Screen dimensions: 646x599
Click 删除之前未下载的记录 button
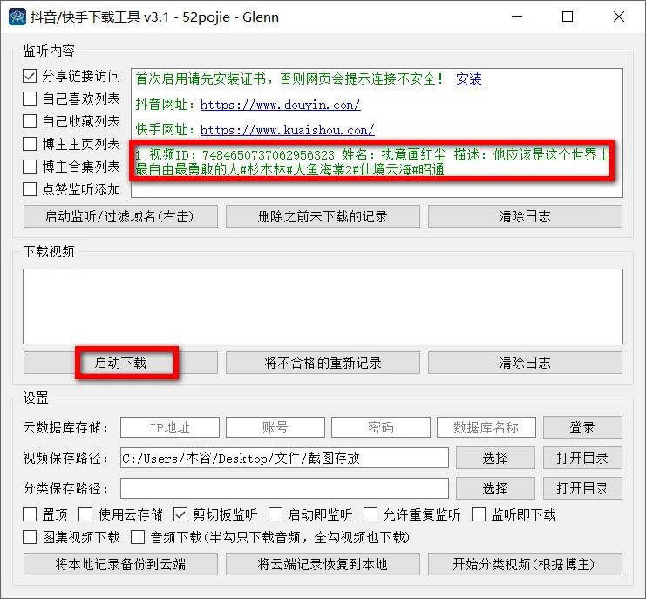323,216
